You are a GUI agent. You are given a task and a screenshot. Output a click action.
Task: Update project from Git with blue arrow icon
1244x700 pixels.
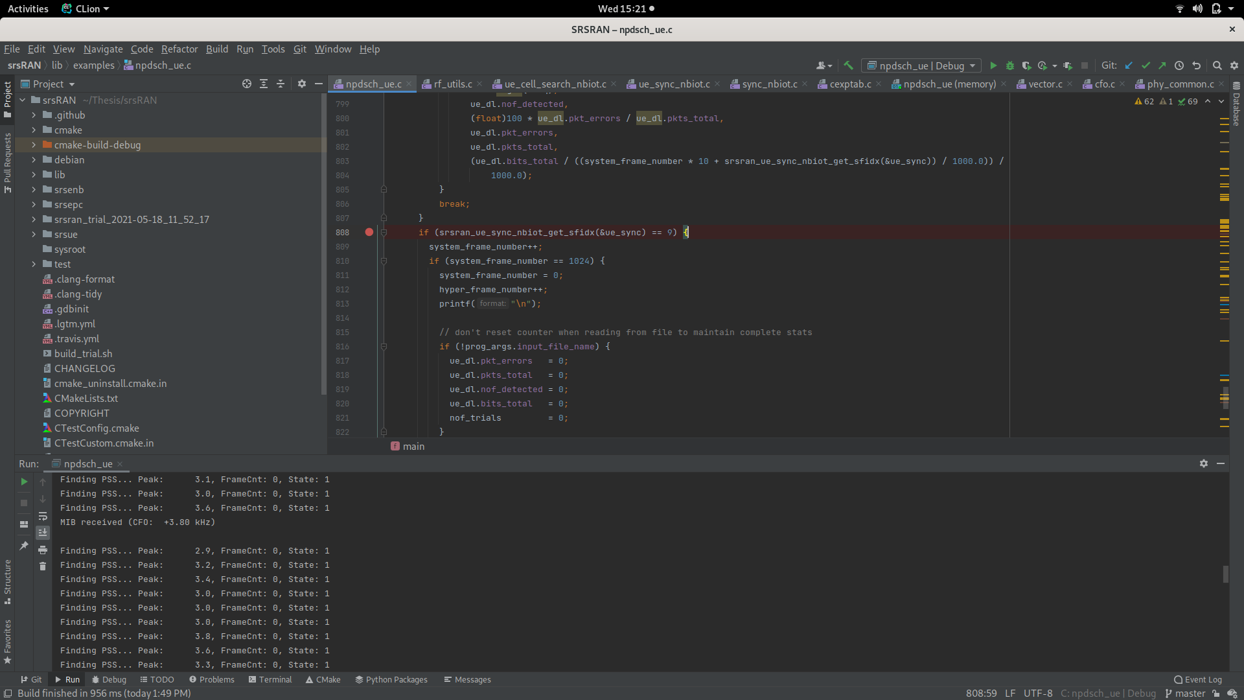pyautogui.click(x=1129, y=65)
